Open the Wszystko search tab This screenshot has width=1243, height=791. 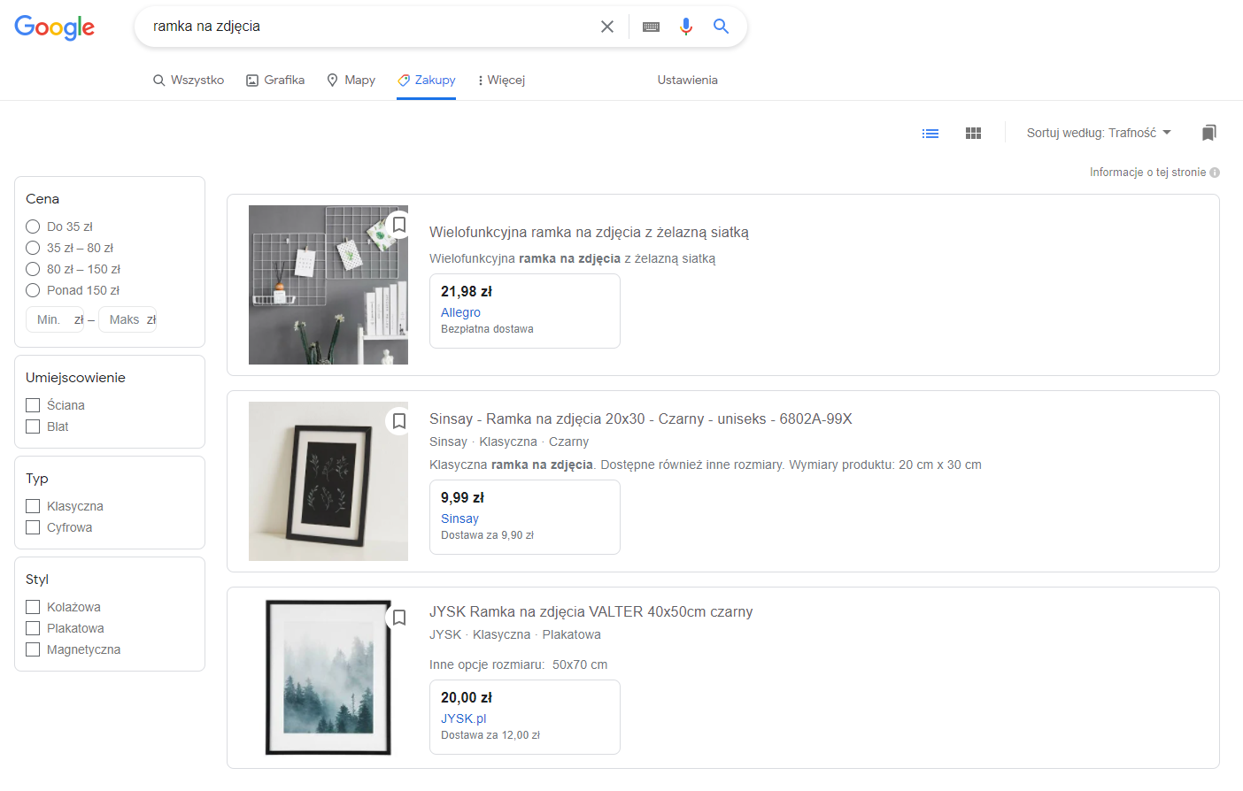[189, 80]
